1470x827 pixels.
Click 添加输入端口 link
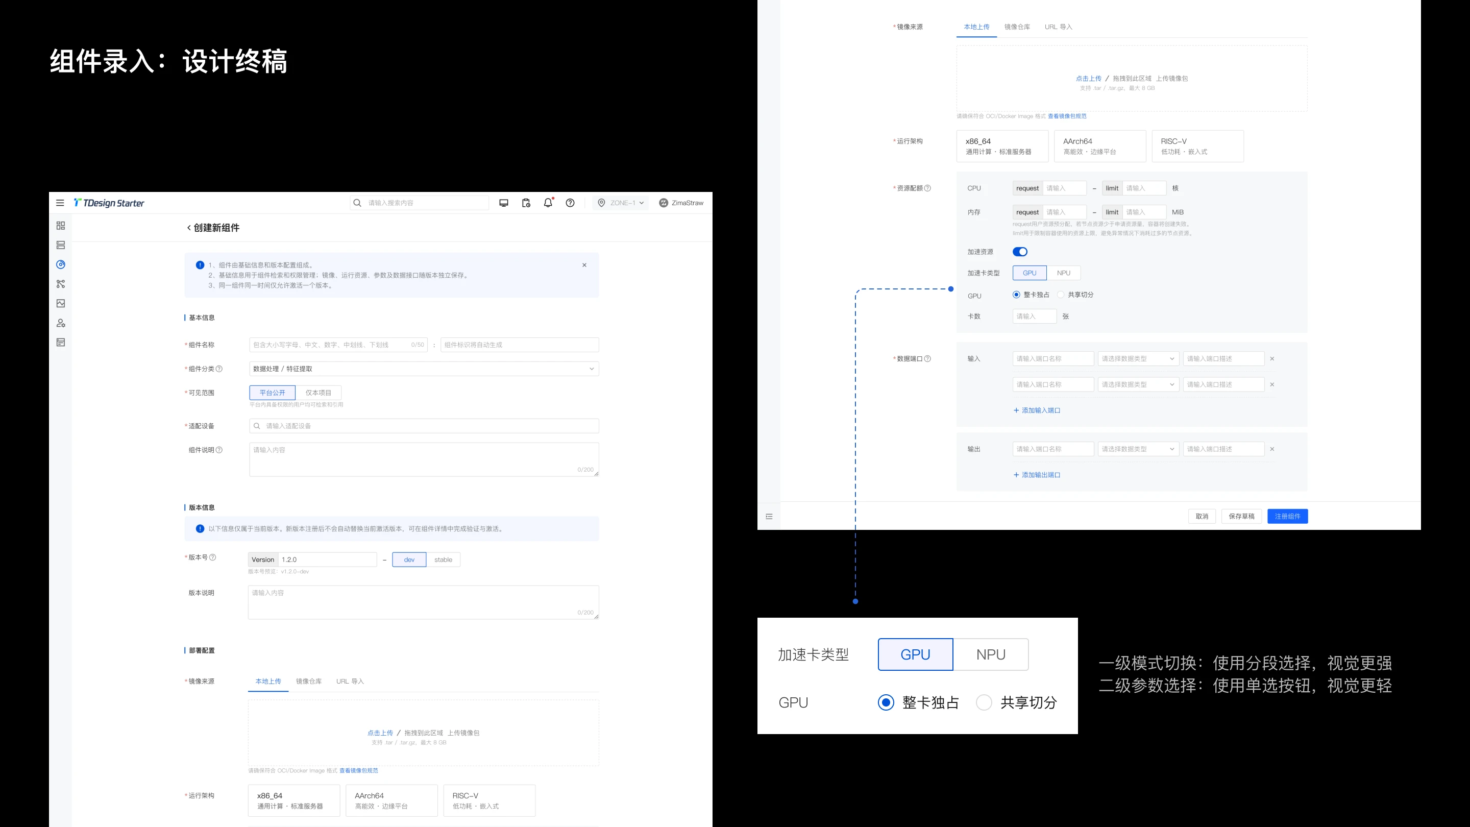click(x=1036, y=410)
